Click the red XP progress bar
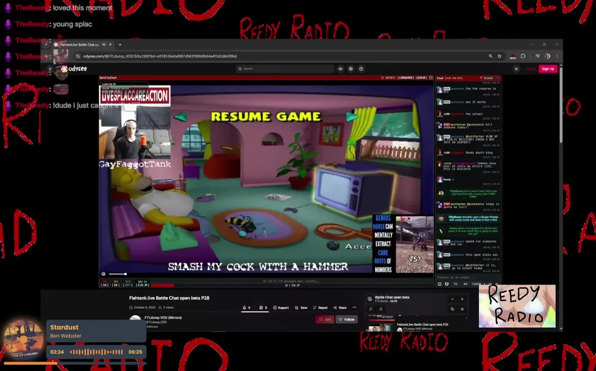Viewport: 596px width, 371px height. click(x=162, y=285)
